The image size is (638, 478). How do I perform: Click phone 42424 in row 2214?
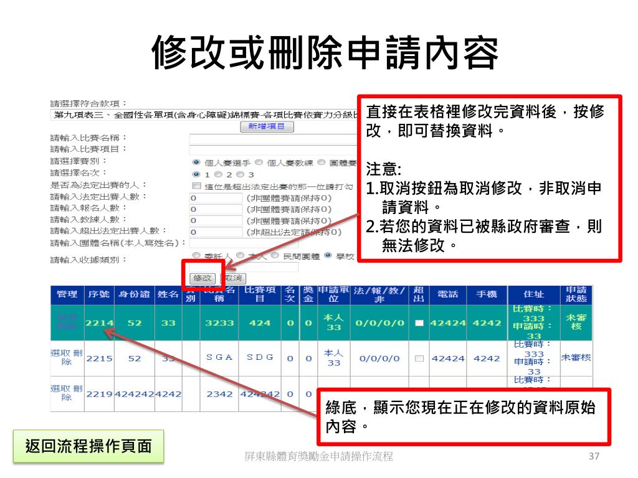[448, 323]
